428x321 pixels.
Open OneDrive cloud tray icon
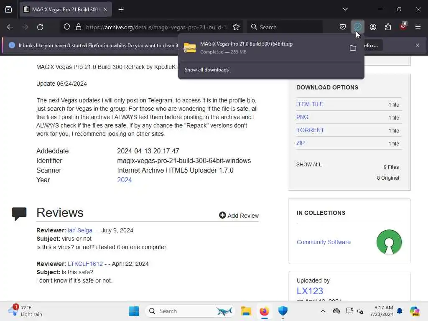point(336,311)
